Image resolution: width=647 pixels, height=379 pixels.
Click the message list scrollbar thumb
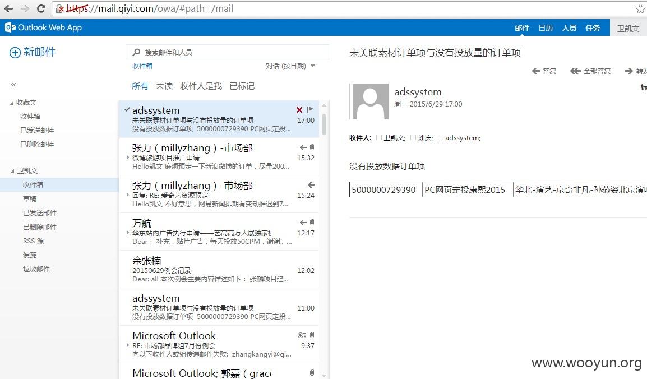[x=324, y=124]
